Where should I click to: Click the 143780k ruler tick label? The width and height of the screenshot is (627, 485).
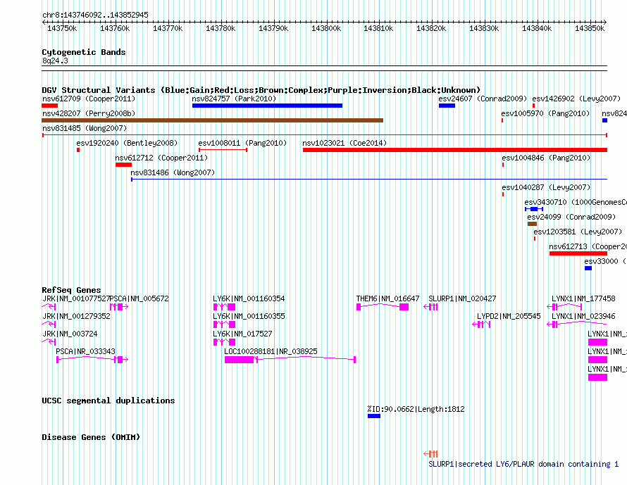pos(221,28)
